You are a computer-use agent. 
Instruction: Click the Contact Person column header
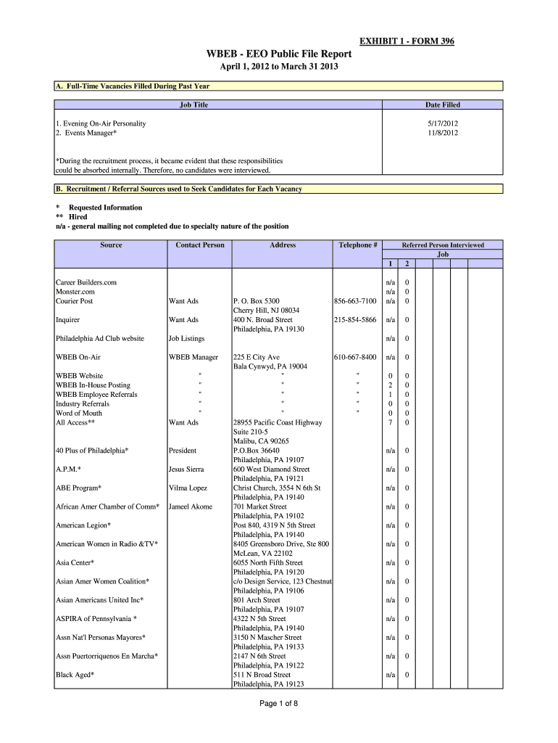click(x=200, y=245)
